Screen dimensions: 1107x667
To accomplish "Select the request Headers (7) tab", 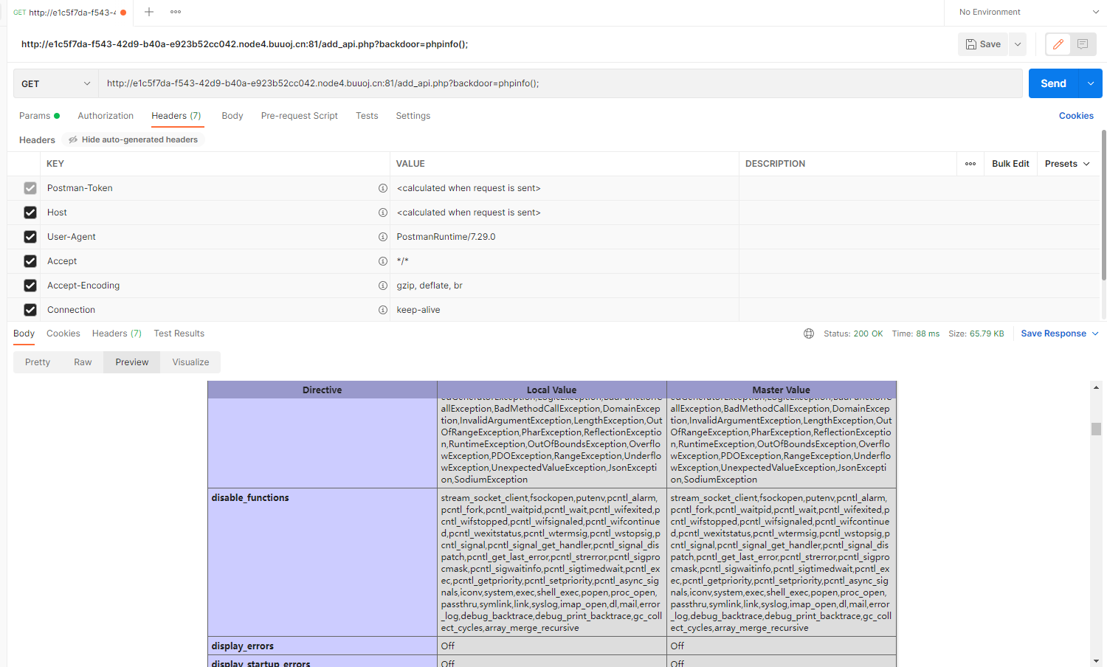I will click(176, 116).
